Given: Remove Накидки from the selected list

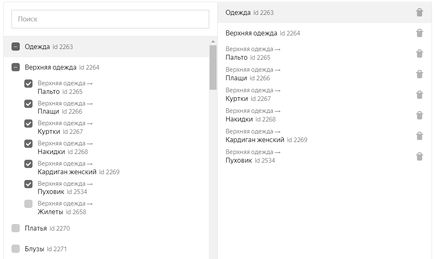Looking at the screenshot, I should pyautogui.click(x=419, y=115).
